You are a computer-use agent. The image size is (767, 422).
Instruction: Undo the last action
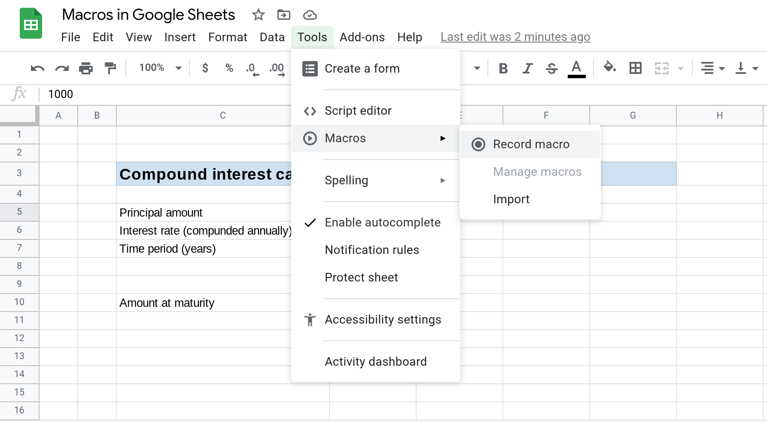click(37, 68)
